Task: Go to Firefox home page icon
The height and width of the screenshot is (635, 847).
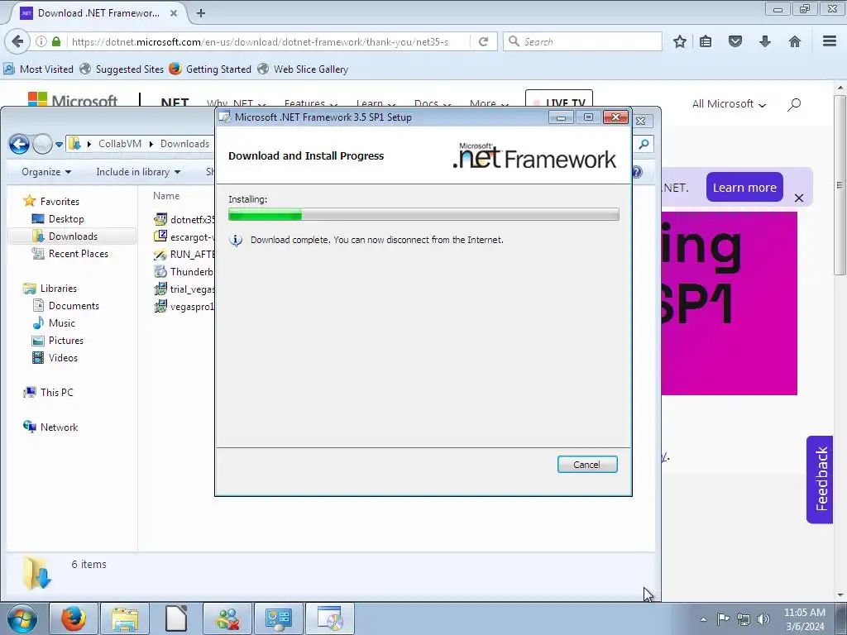Action: pos(795,41)
